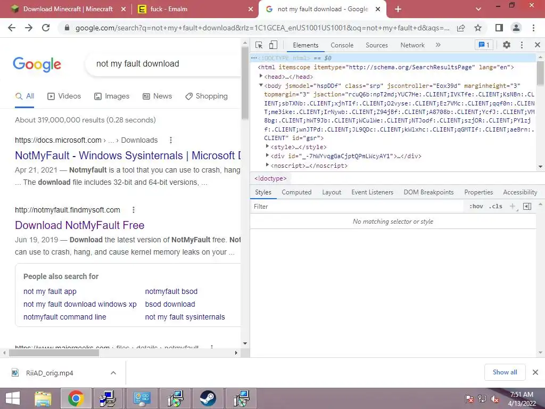Open DevTools settings gear
The height and width of the screenshot is (409, 545).
tap(507, 45)
